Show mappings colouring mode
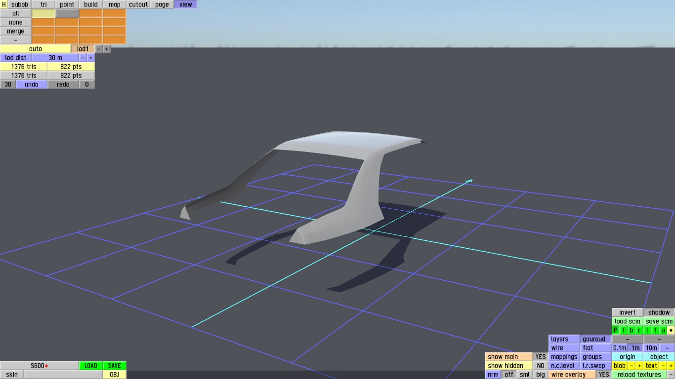Image resolution: width=675 pixels, height=379 pixels. [x=564, y=357]
